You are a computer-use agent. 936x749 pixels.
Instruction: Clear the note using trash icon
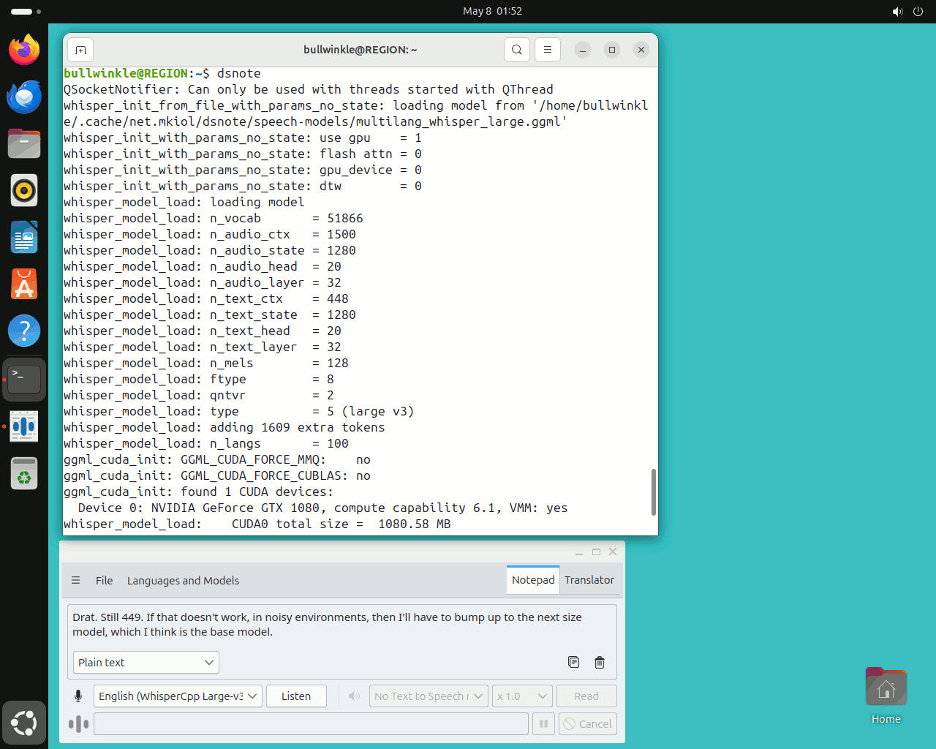600,662
